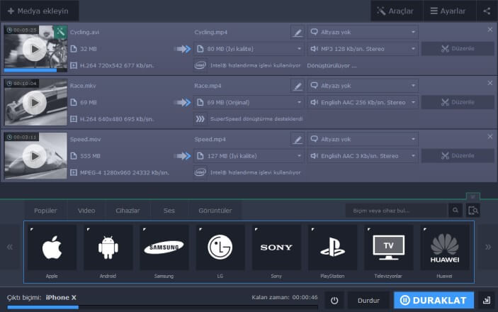Play the Speed.mov preview
The height and width of the screenshot is (312, 498).
pos(34,156)
